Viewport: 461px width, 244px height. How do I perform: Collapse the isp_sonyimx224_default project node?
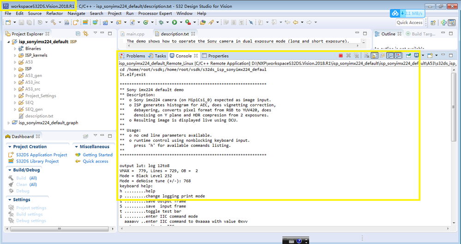point(8,41)
